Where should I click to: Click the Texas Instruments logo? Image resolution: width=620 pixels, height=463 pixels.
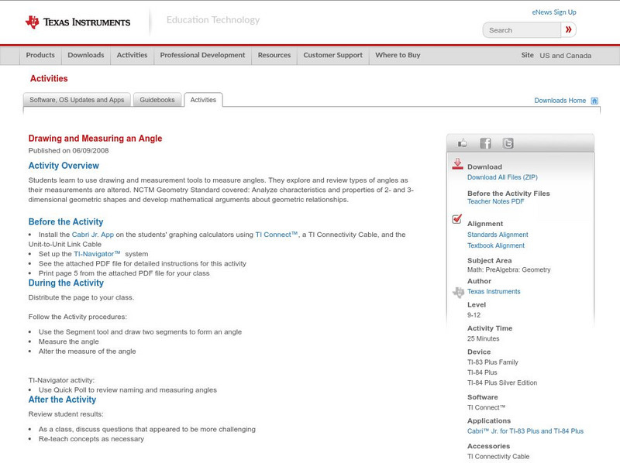77,22
